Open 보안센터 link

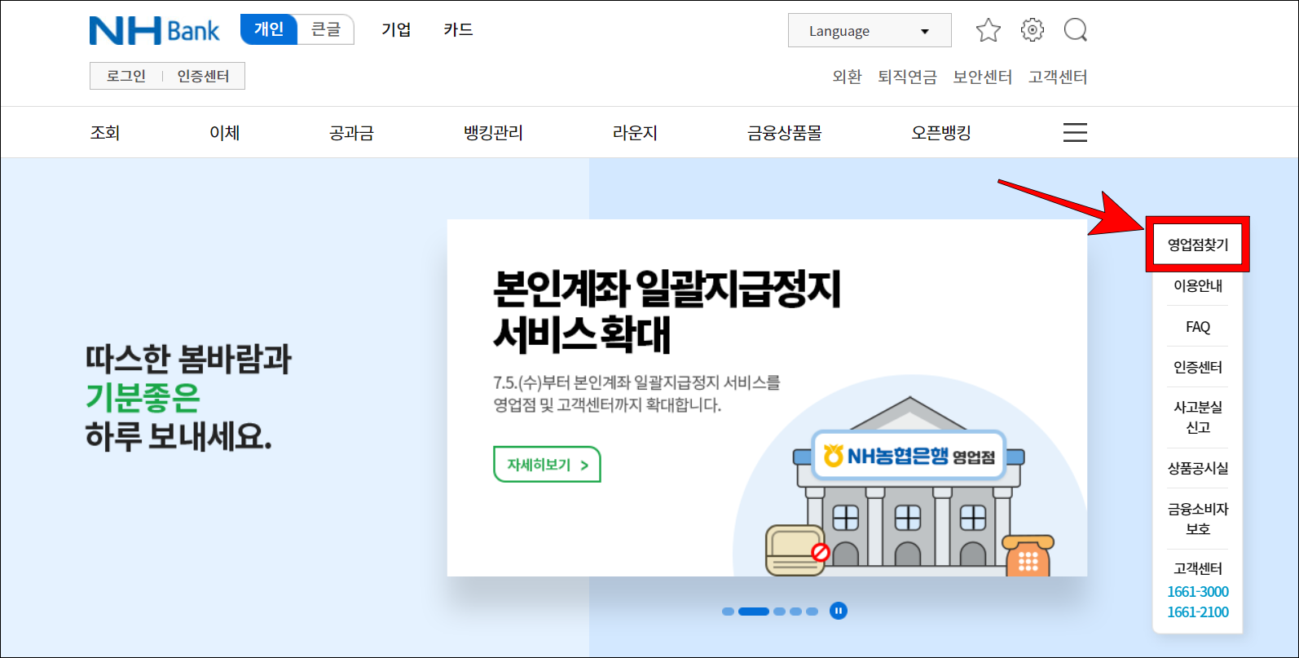983,77
